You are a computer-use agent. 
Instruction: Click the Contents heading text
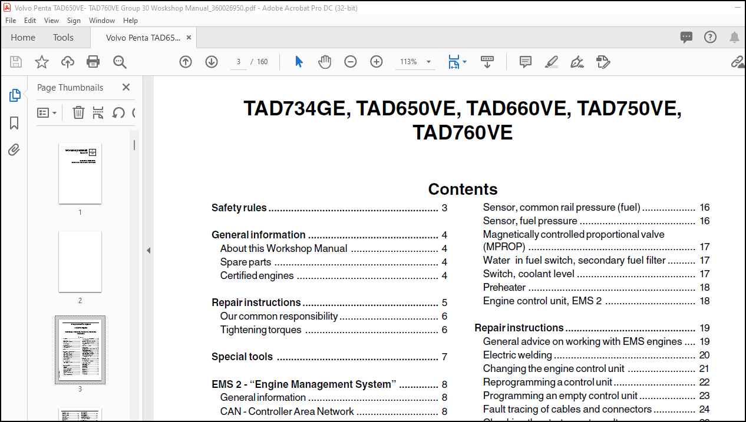tap(463, 189)
